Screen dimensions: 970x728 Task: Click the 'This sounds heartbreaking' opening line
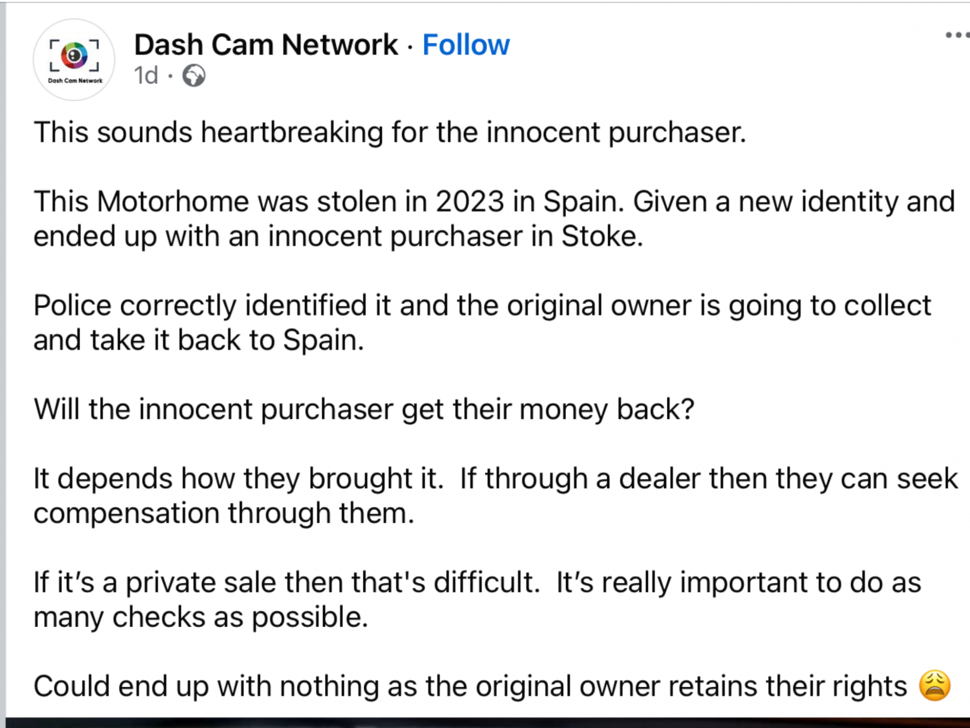(x=390, y=132)
